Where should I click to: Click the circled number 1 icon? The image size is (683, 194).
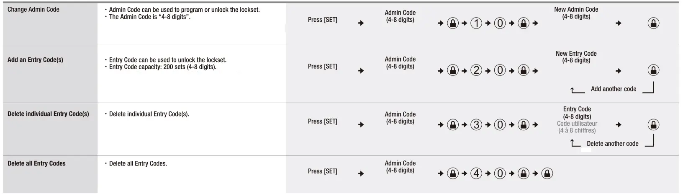(x=476, y=23)
